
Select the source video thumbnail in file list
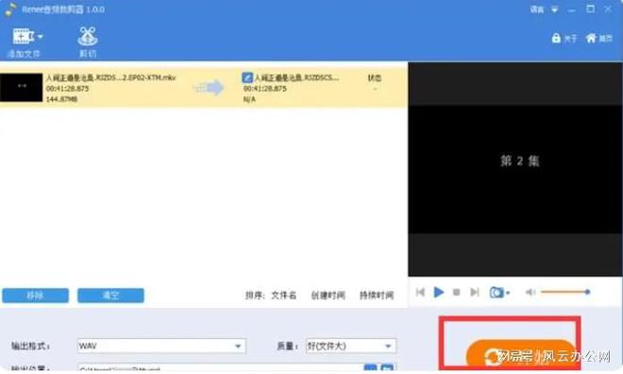coord(22,87)
